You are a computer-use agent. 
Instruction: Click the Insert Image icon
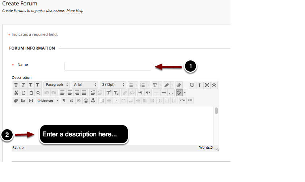tap(24, 101)
